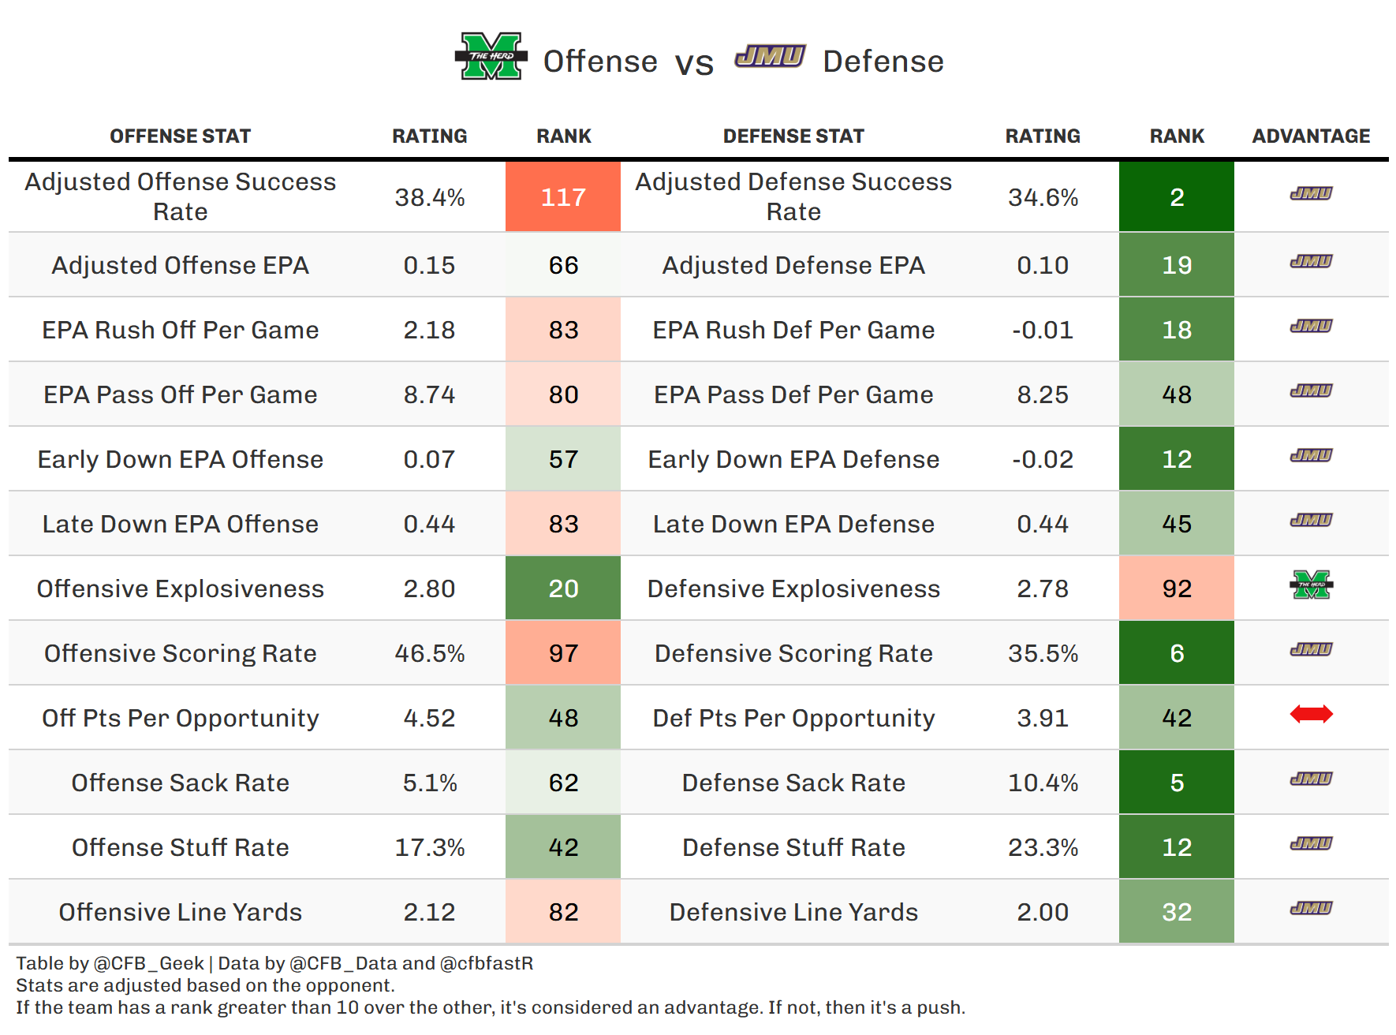Click the Offensive Line Yards label
Viewport: 1396px width, 1035px height.
tap(180, 912)
